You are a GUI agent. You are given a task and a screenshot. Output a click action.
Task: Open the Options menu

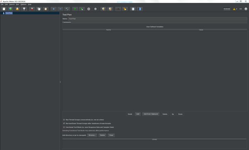(x=24, y=5)
